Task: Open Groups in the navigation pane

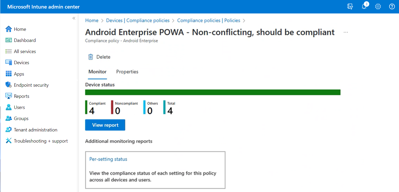Action: coord(21,118)
